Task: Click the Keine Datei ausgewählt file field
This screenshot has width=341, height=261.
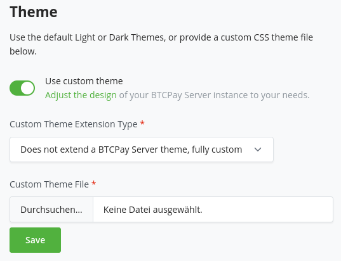Action: [x=213, y=210]
